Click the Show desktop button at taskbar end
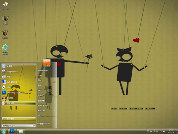 coord(177,131)
